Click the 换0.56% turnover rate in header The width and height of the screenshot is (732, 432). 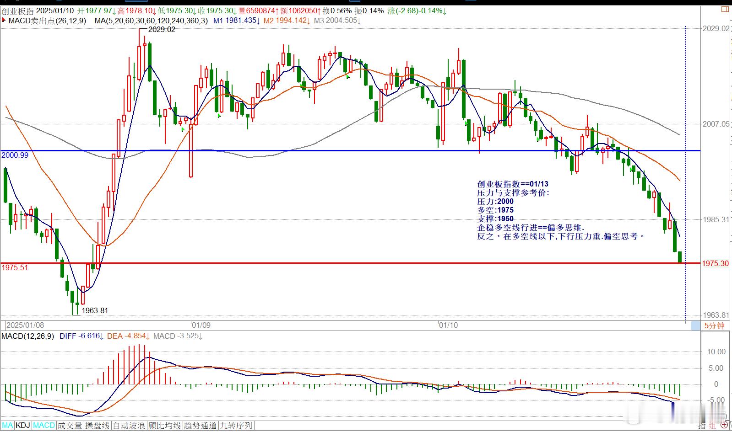[x=337, y=11]
